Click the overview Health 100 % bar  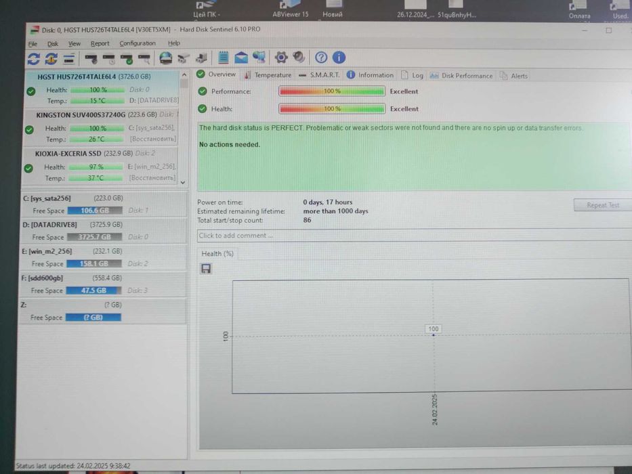pos(332,108)
